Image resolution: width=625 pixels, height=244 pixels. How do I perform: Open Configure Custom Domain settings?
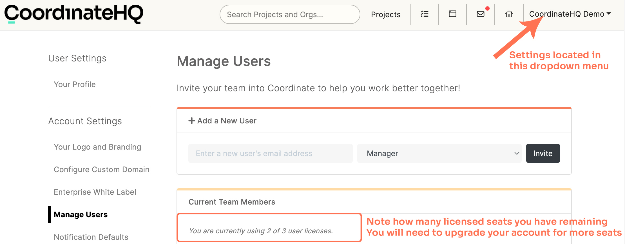click(102, 169)
